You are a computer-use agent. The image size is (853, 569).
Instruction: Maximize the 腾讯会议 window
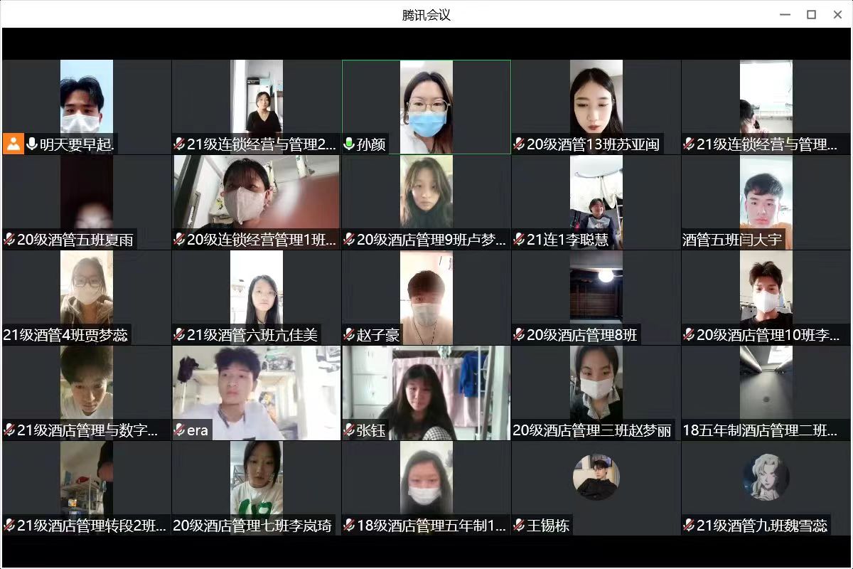(811, 14)
